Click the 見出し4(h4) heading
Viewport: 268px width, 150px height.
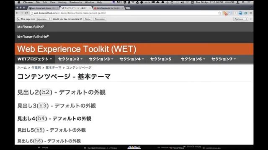(54, 118)
